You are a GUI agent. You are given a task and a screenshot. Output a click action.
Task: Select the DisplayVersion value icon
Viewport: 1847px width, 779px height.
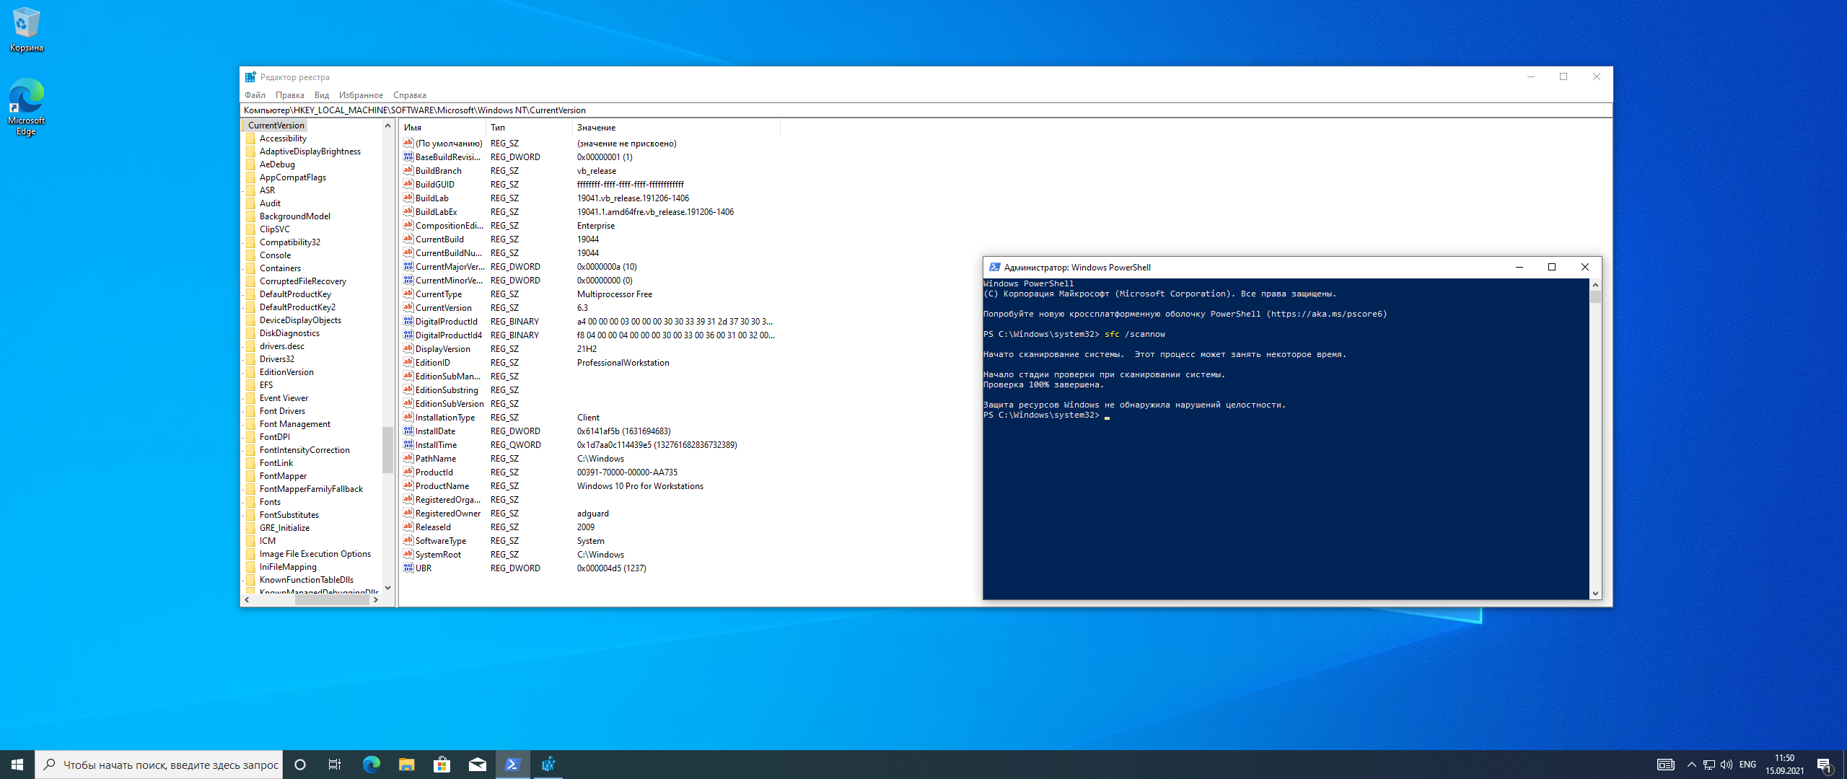point(408,348)
